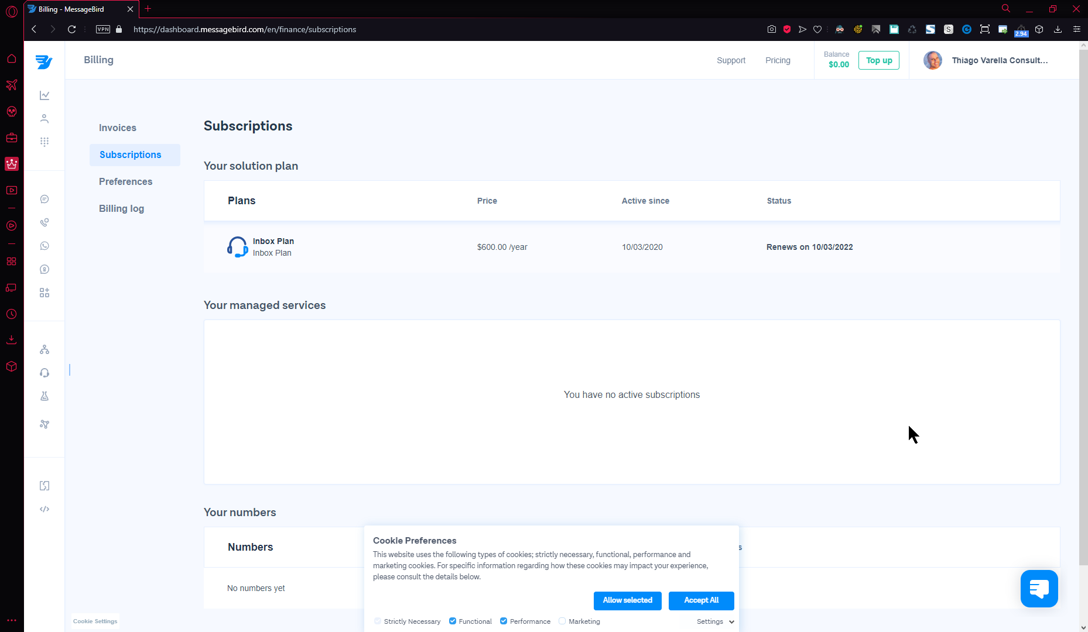Screen dimensions: 1088x632
Task: Open the developers code icon in sidebar
Action: [45, 509]
